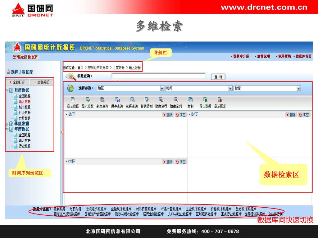Click 删除 in the 时间 panel
This screenshot has width=318, height=238.
click(291, 115)
